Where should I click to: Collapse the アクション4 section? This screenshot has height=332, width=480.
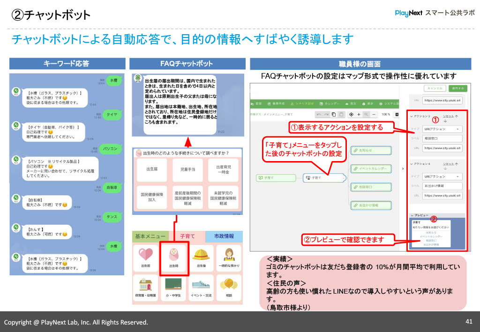tap(411, 163)
